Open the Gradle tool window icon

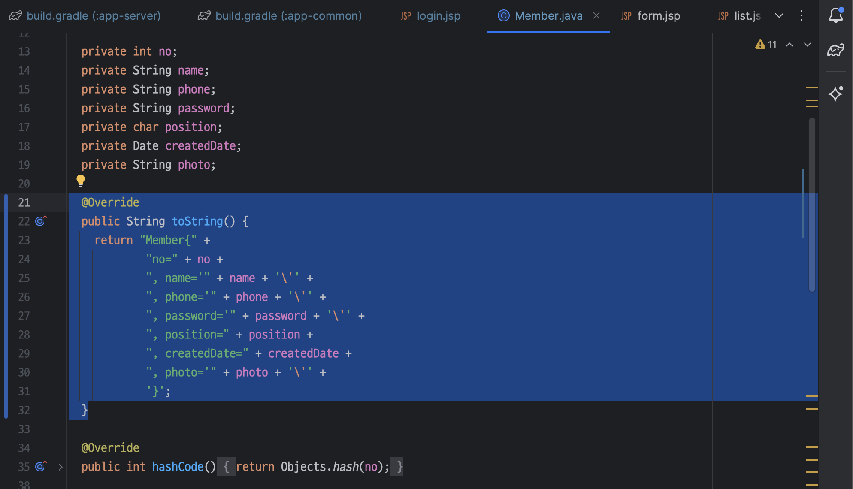click(x=835, y=51)
